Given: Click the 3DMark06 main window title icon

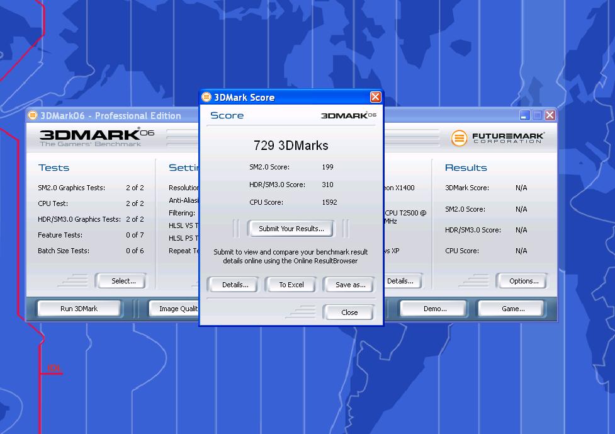Looking at the screenshot, I should (x=33, y=115).
